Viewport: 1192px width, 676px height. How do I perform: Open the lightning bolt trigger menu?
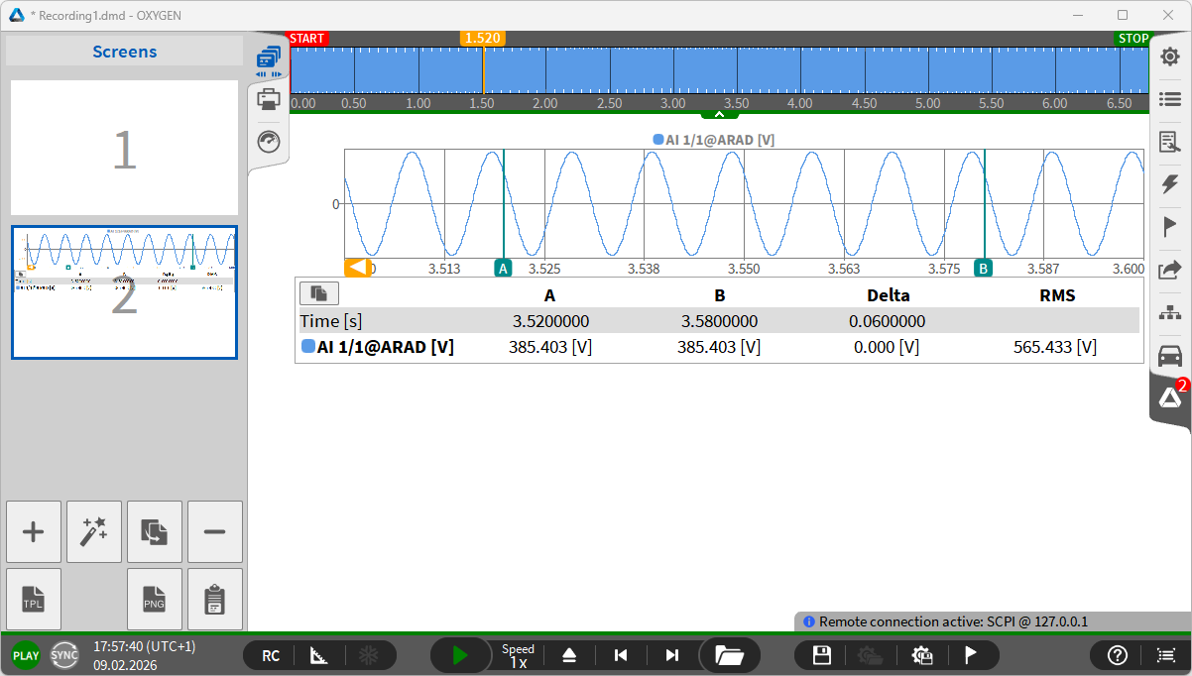(x=1170, y=183)
